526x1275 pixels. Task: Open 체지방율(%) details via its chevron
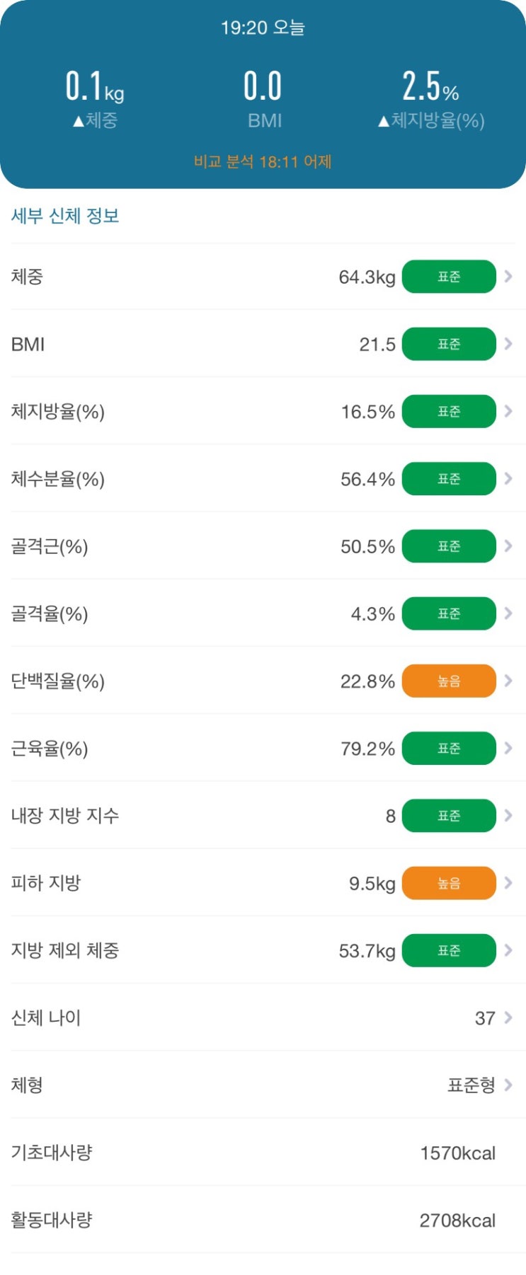(x=508, y=411)
